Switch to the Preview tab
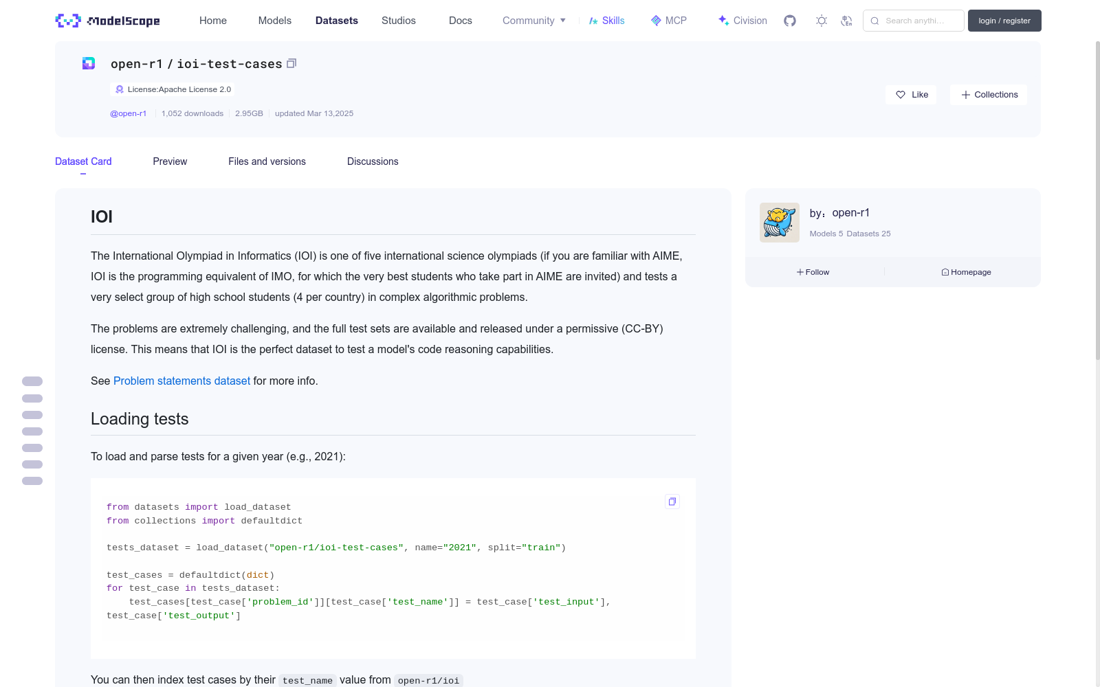This screenshot has width=1100, height=687. pos(170,161)
